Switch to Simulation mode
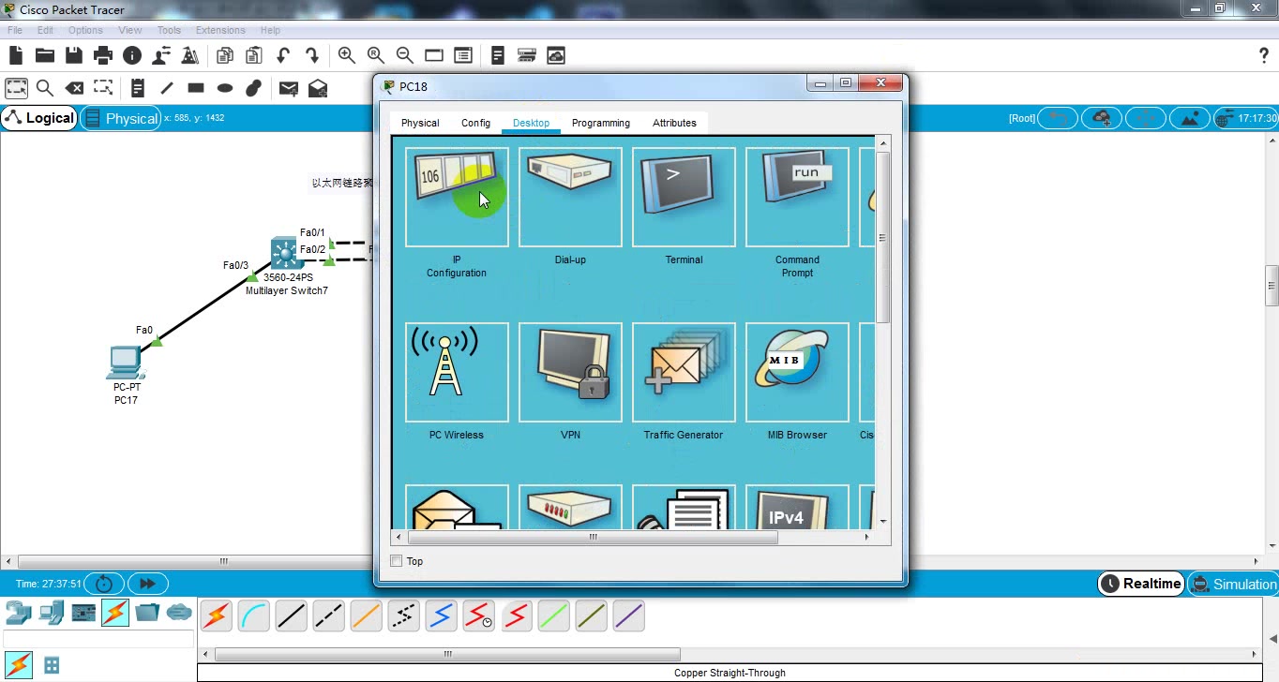 click(x=1233, y=584)
